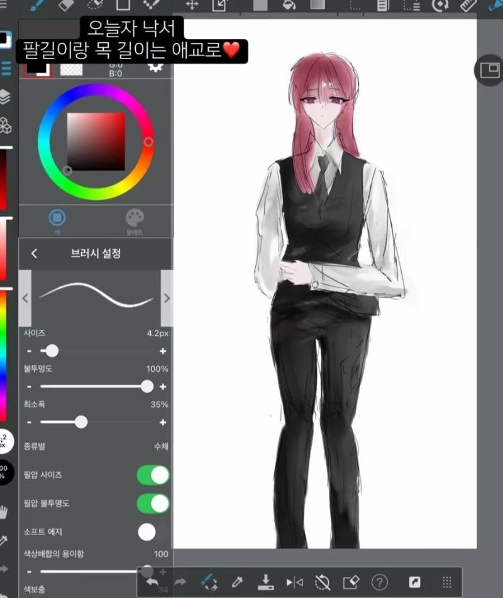
Task: Open the share/export icon in bottom bar
Action: click(414, 582)
